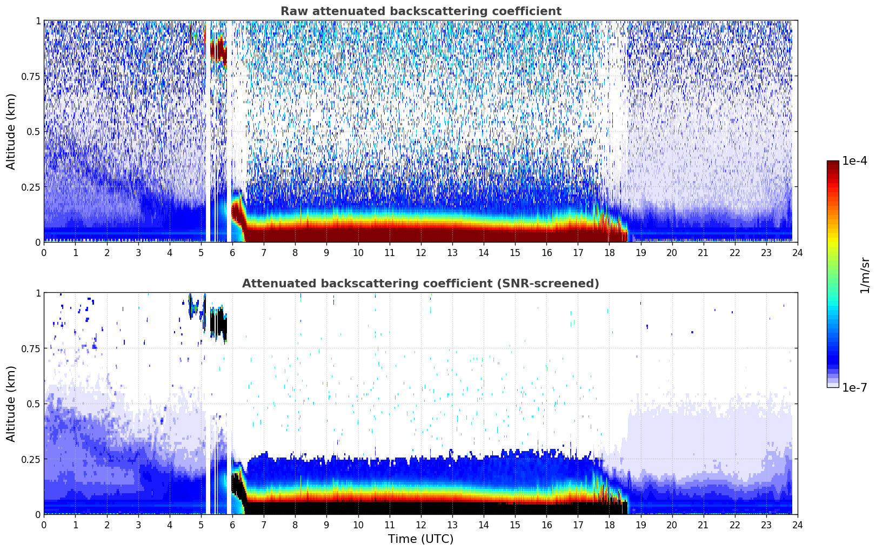Click the bottom plot x-axis tick '12'
Viewport: 876px width, 551px height.
(x=420, y=525)
